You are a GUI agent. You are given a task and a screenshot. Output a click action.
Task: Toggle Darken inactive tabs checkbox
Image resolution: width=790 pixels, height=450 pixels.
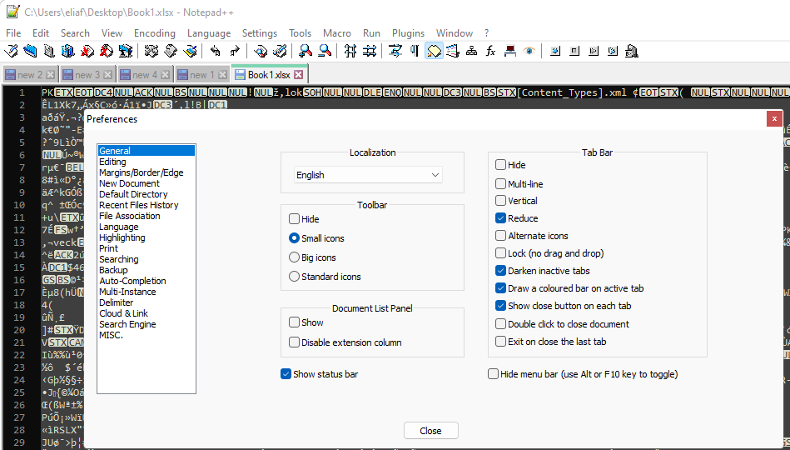pos(500,271)
